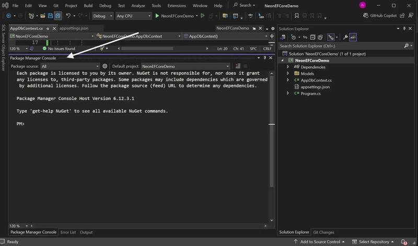Screen dimensions: 418x246
Task: Expand the Models folder node
Action: pos(288,73)
